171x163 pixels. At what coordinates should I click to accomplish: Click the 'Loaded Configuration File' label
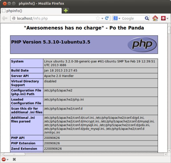tap(26, 101)
